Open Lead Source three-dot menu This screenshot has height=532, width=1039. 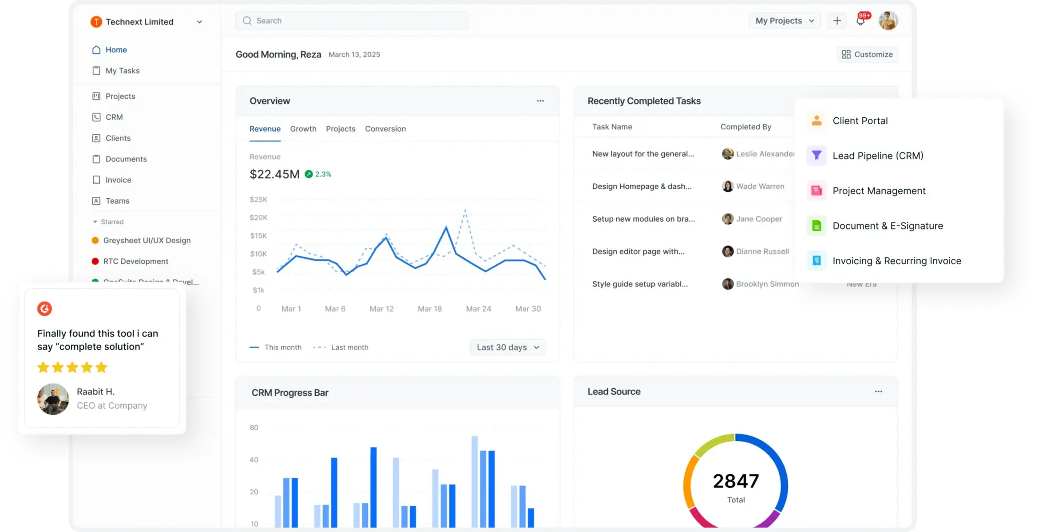point(878,391)
